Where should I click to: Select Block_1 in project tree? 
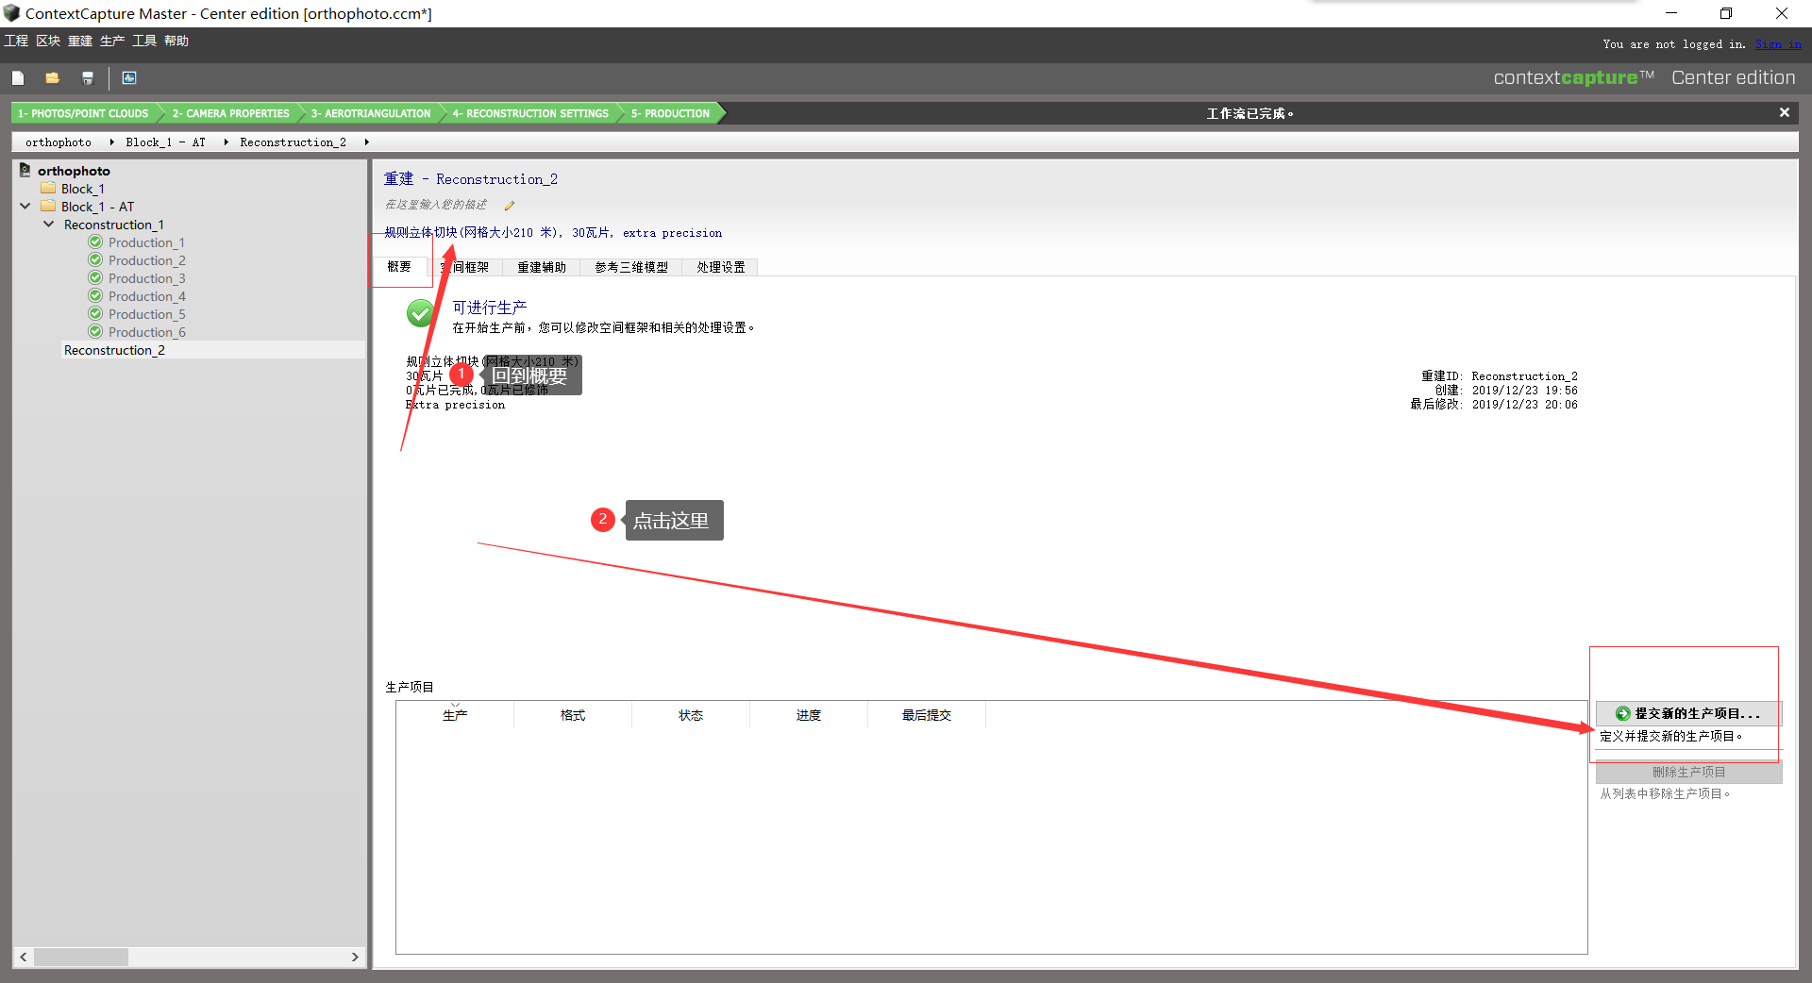point(83,189)
